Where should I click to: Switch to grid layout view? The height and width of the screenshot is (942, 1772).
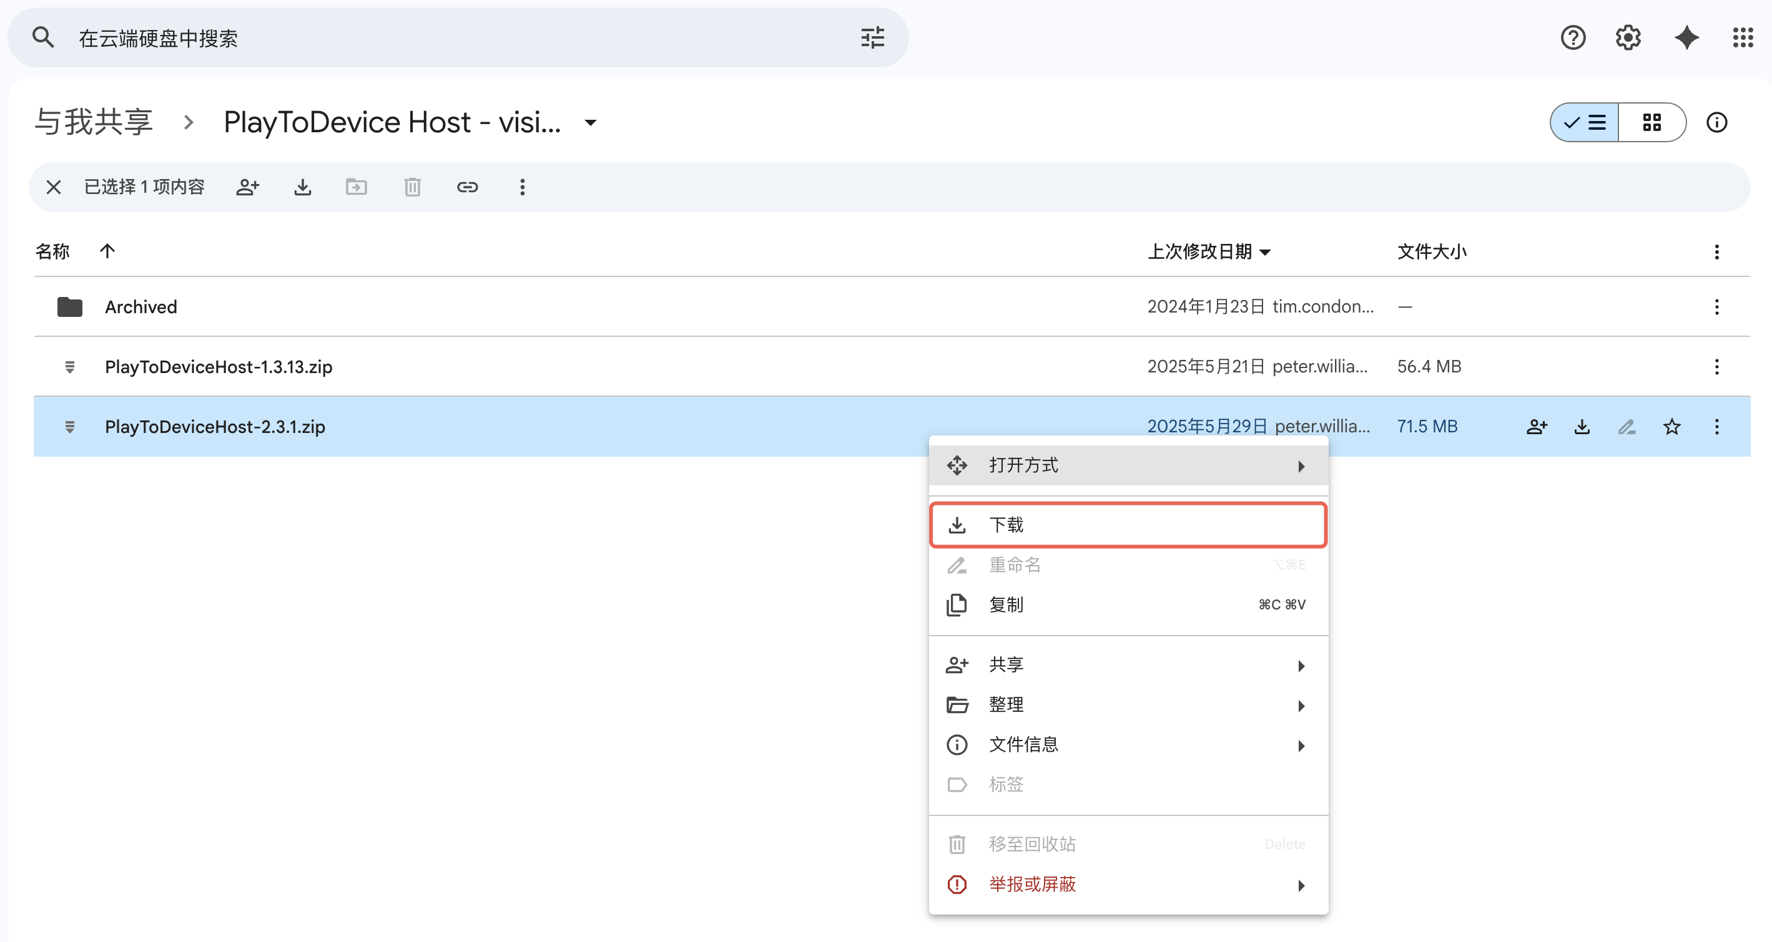point(1651,122)
